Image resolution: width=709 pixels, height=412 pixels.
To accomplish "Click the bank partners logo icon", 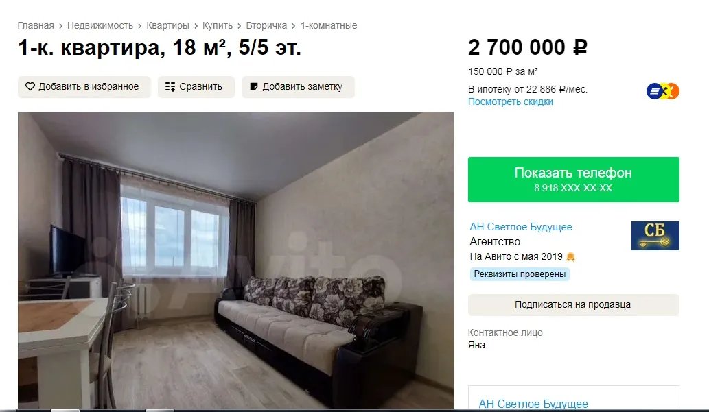I will point(662,91).
